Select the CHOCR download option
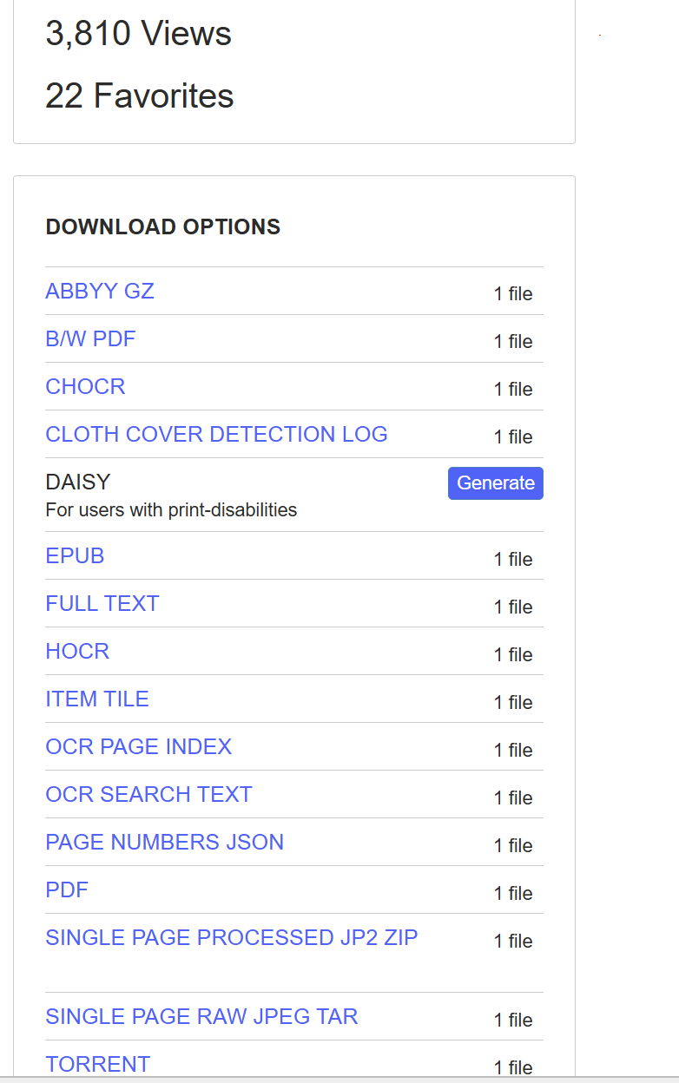 click(85, 387)
